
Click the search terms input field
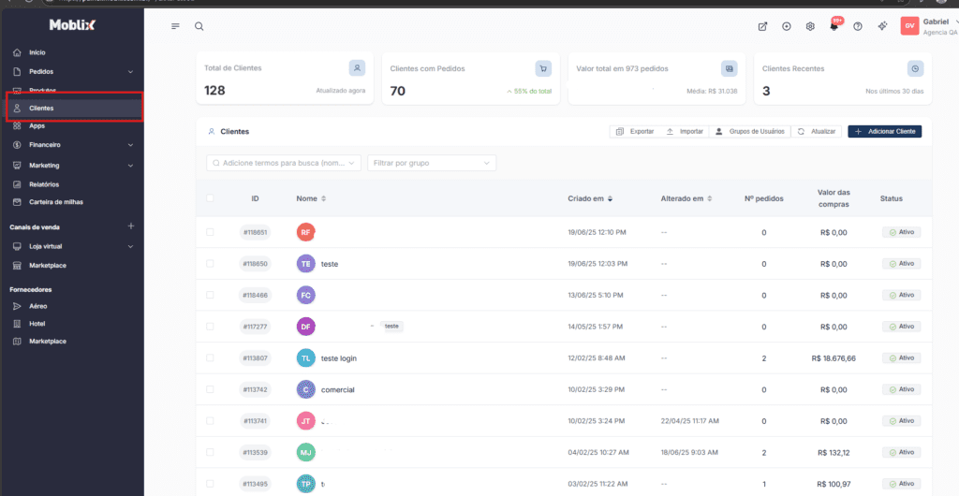(282, 163)
